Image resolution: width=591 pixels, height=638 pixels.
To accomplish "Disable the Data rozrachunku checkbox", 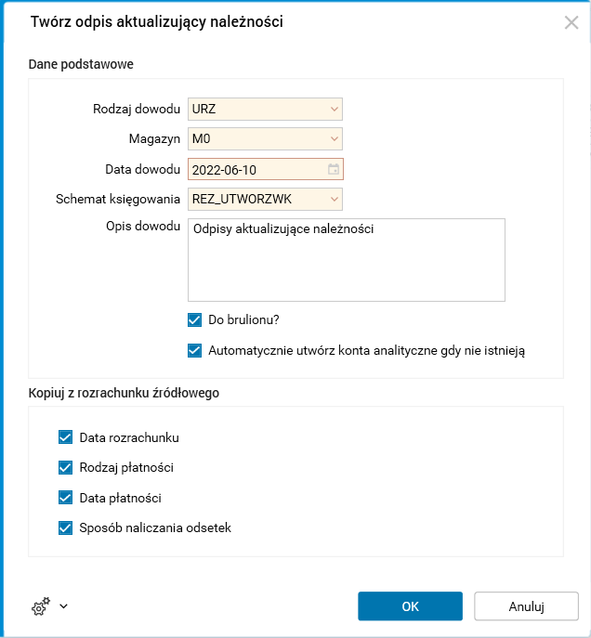I will click(x=65, y=437).
